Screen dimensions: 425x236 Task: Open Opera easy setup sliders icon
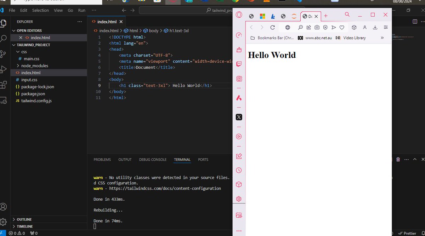386,27
